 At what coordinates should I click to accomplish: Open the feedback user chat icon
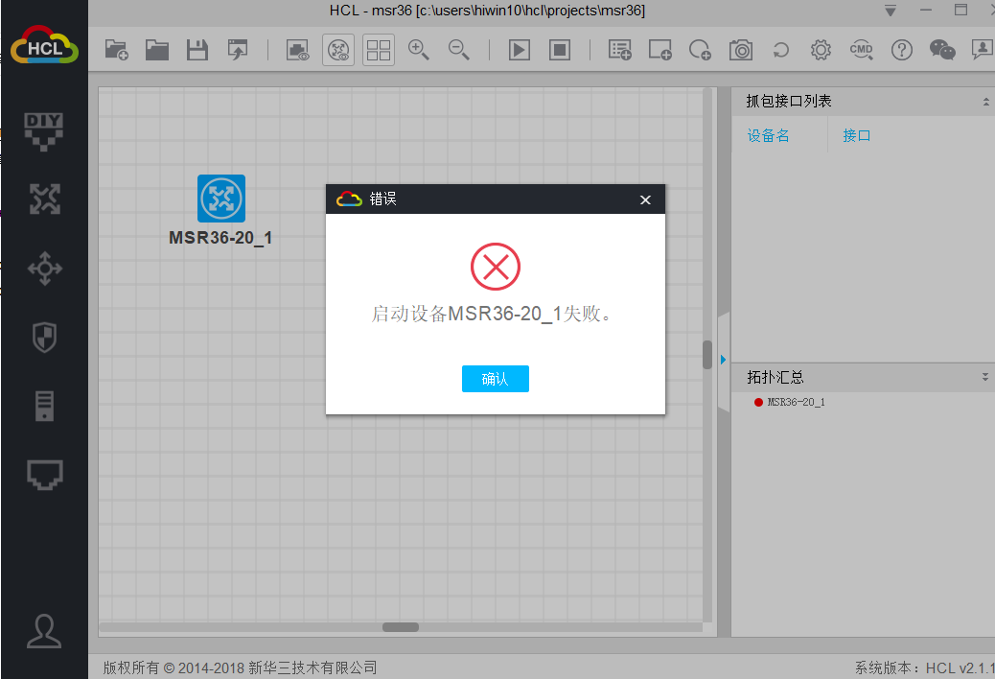pos(983,50)
